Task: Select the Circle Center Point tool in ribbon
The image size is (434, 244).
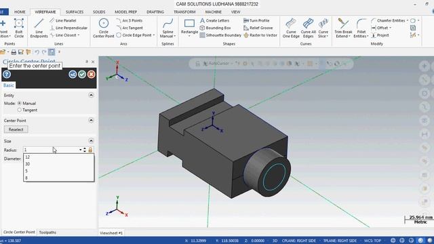Action: point(104,28)
